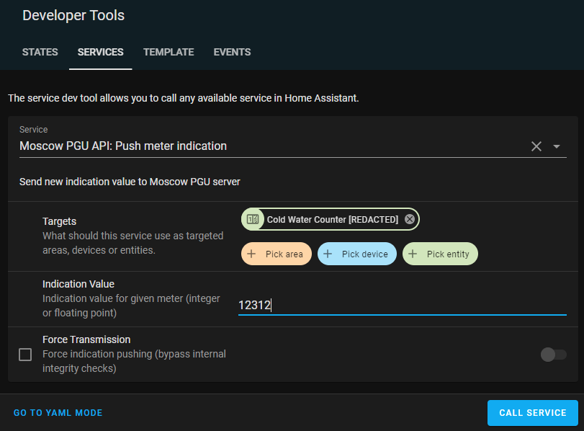
Task: Click the plus icon on Pick area
Action: (251, 254)
